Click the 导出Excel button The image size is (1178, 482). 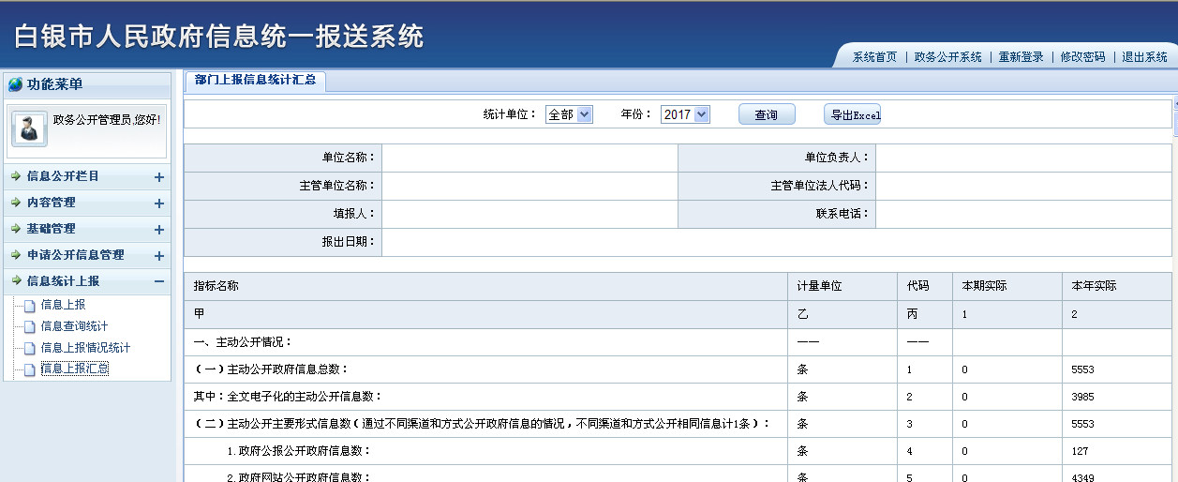pos(853,114)
